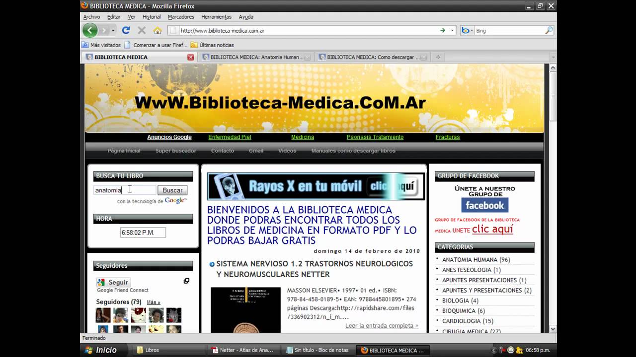This screenshot has height=357, width=636.
Task: Switch to the Como descargar tab
Action: tap(372, 57)
